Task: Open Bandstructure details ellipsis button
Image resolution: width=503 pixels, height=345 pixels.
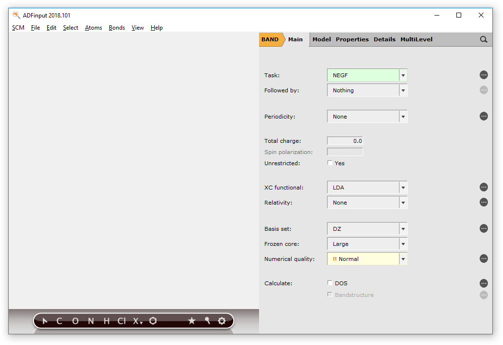Action: pyautogui.click(x=484, y=295)
